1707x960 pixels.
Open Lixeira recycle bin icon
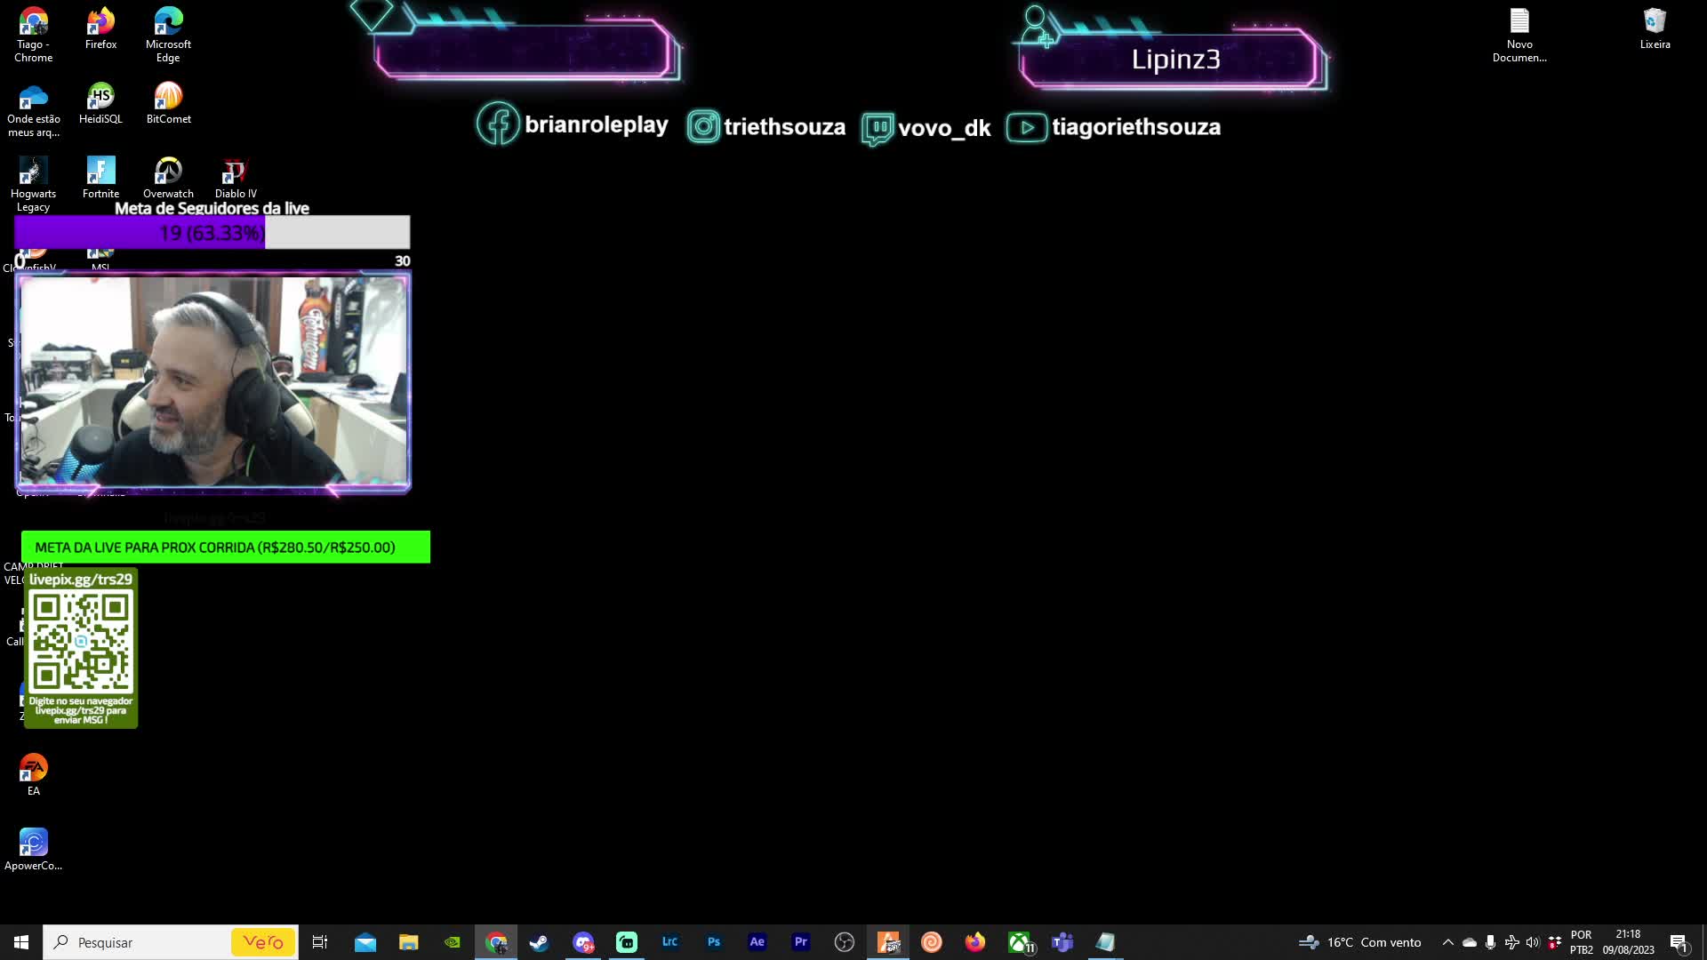coord(1655,28)
